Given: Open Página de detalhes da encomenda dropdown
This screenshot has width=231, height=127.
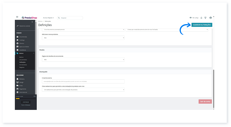Looking at the screenshot, I should coord(83,59).
